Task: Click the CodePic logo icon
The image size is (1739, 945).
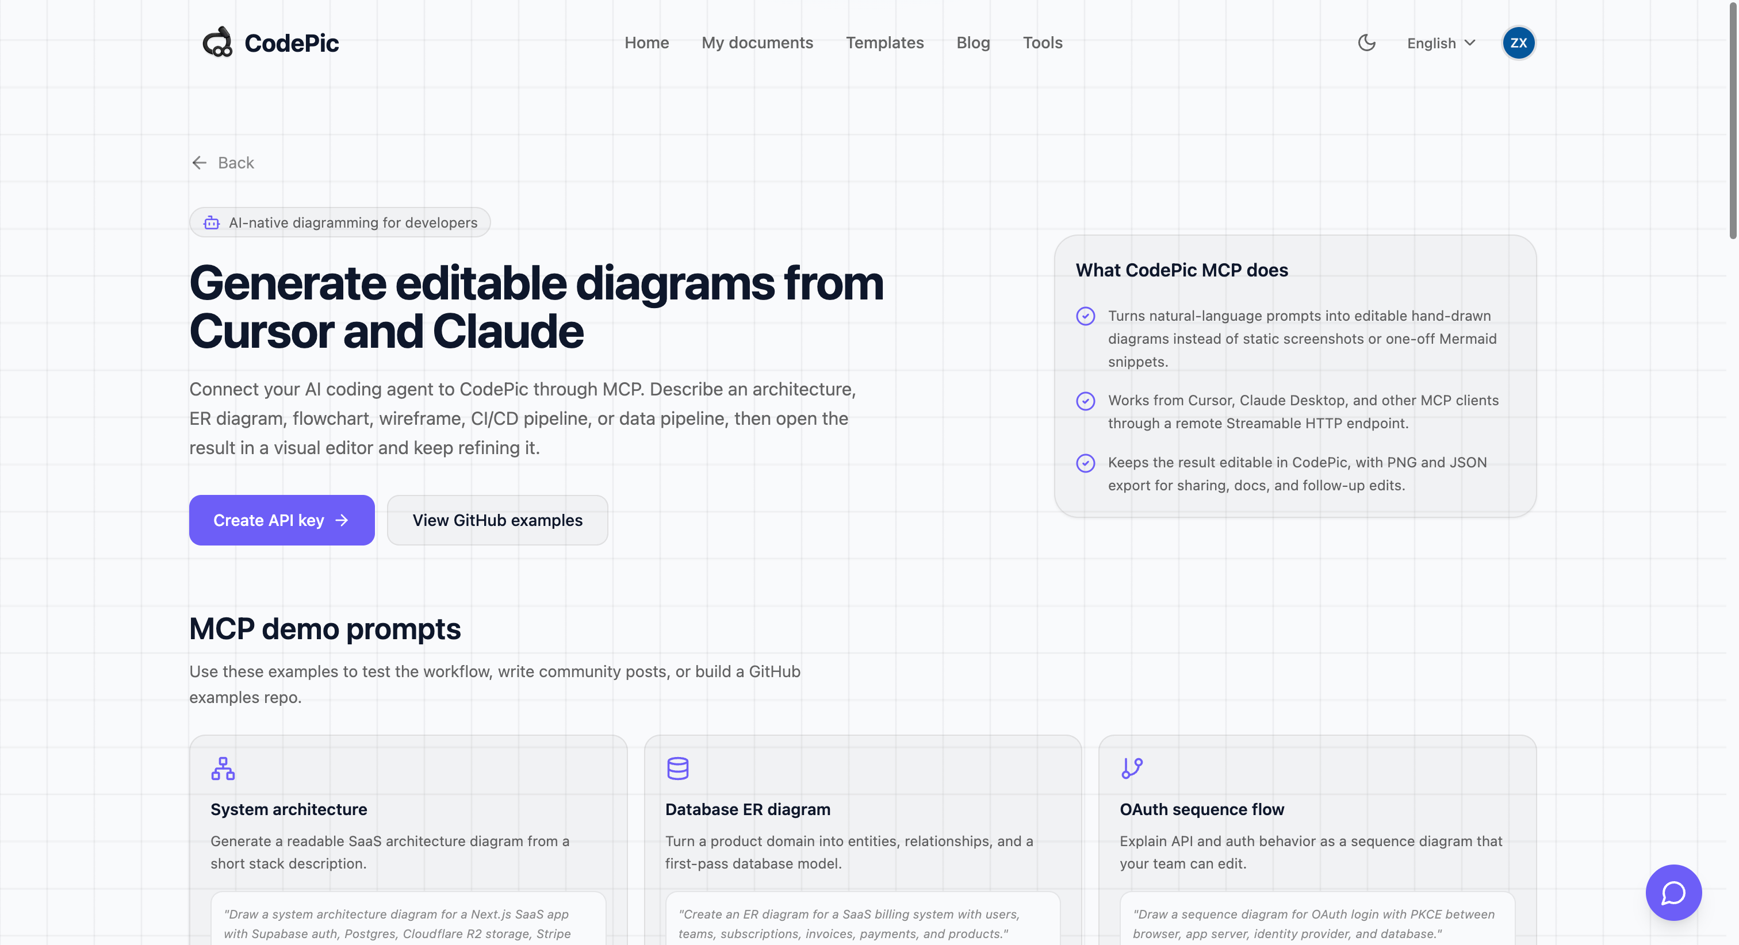Action: [x=217, y=43]
